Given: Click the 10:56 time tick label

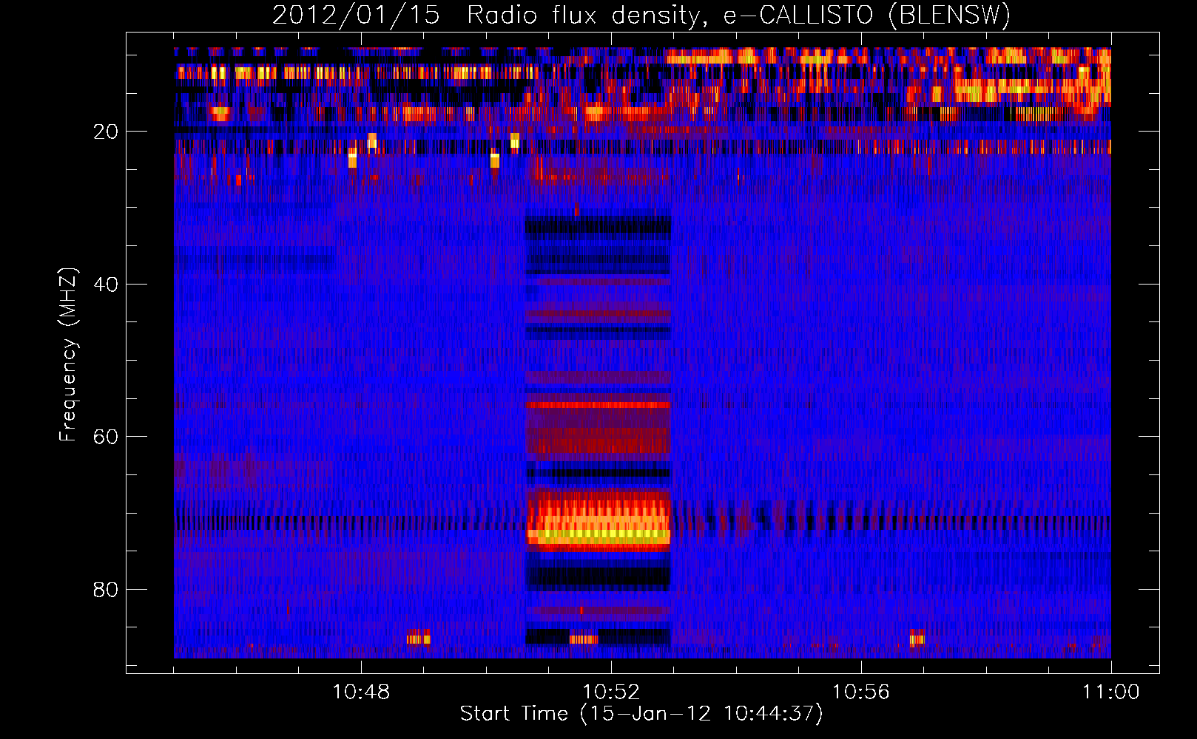Looking at the screenshot, I should click(861, 692).
